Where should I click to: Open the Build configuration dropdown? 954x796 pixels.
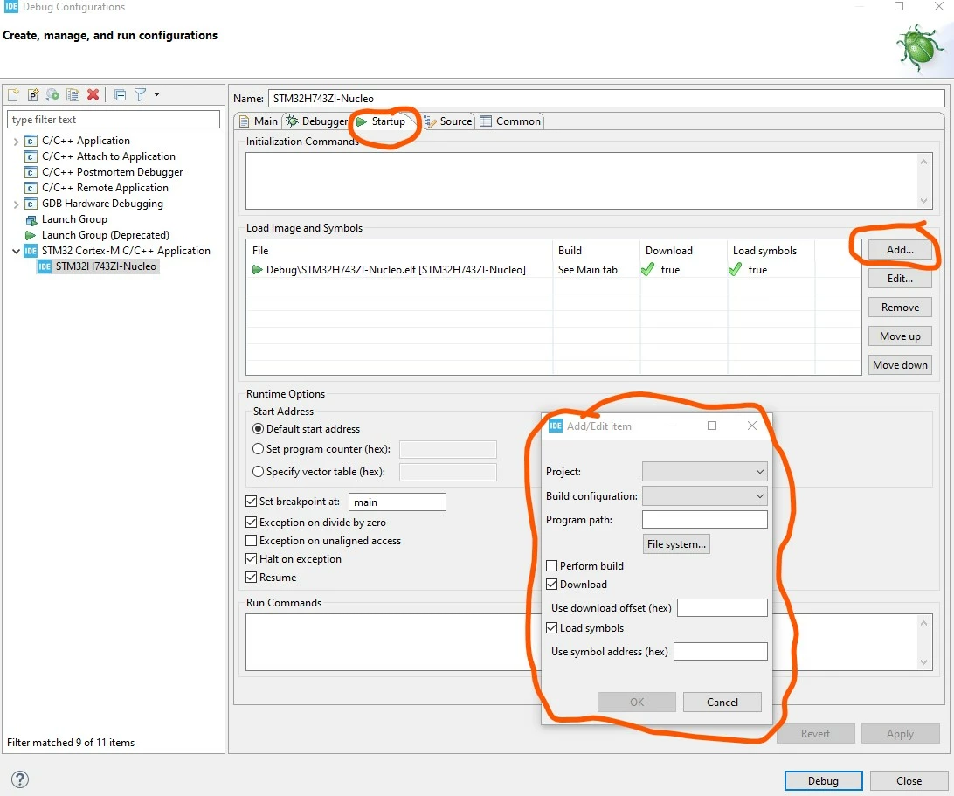(x=704, y=496)
